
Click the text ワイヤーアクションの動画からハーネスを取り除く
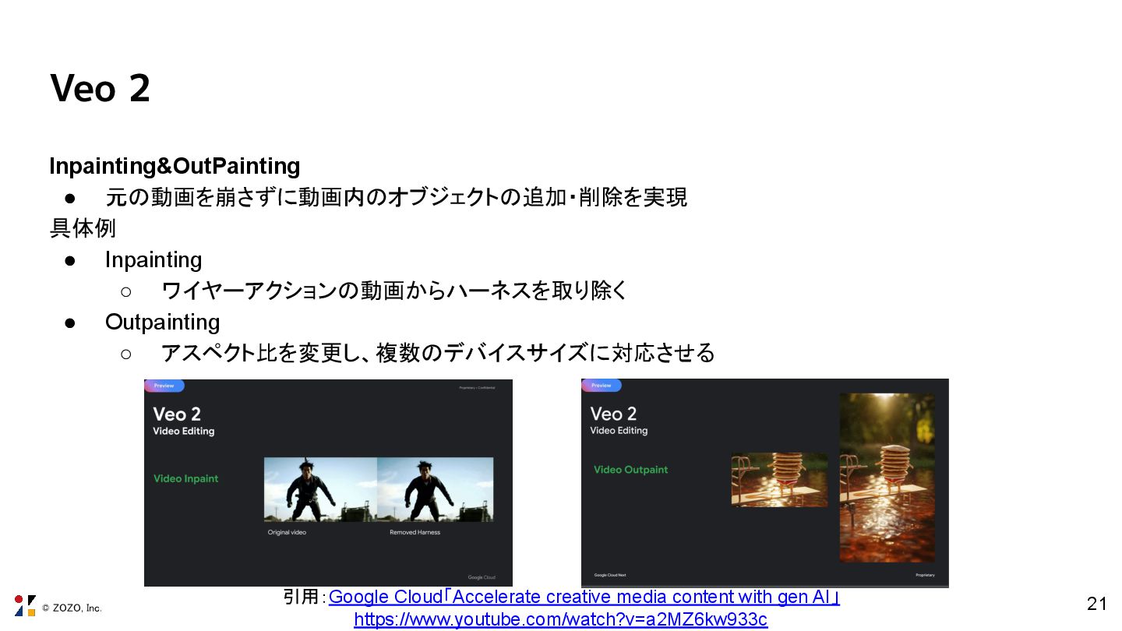(394, 291)
